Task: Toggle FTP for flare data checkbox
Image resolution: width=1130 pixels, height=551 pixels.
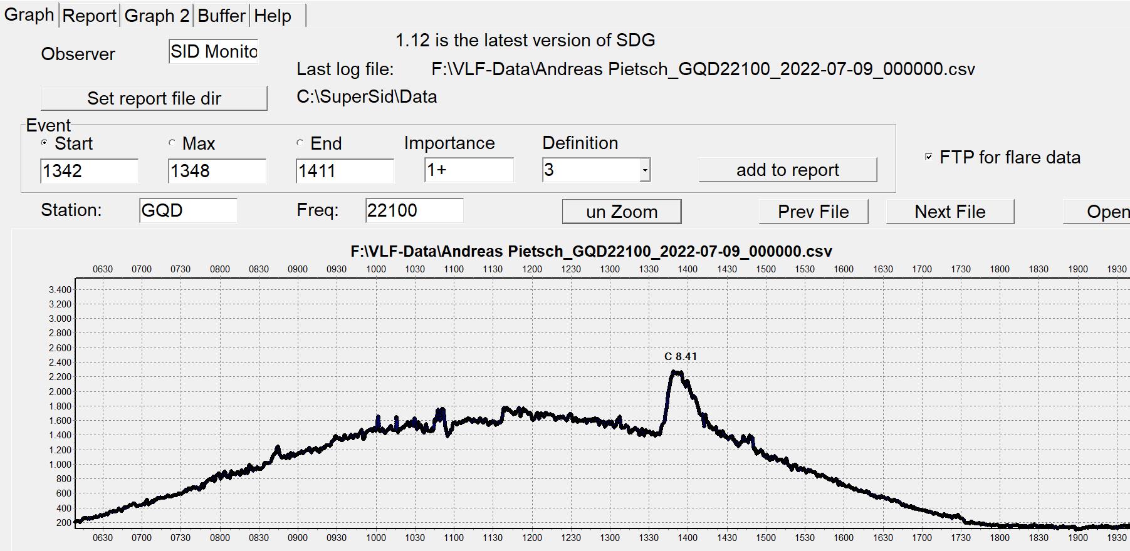Action: [x=929, y=157]
